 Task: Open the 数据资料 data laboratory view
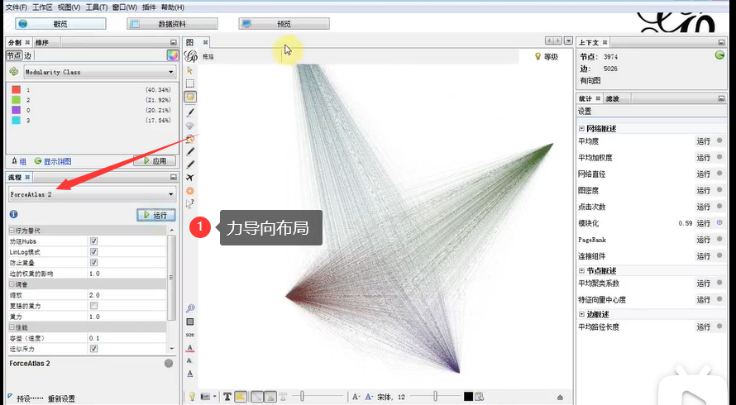coord(172,23)
